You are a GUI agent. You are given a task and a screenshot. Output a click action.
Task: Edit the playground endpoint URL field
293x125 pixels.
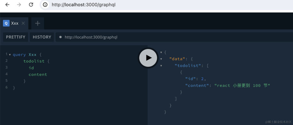tap(174, 37)
